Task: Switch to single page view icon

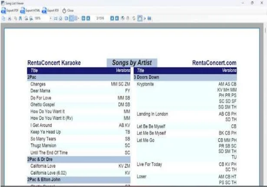Action: click(x=66, y=18)
